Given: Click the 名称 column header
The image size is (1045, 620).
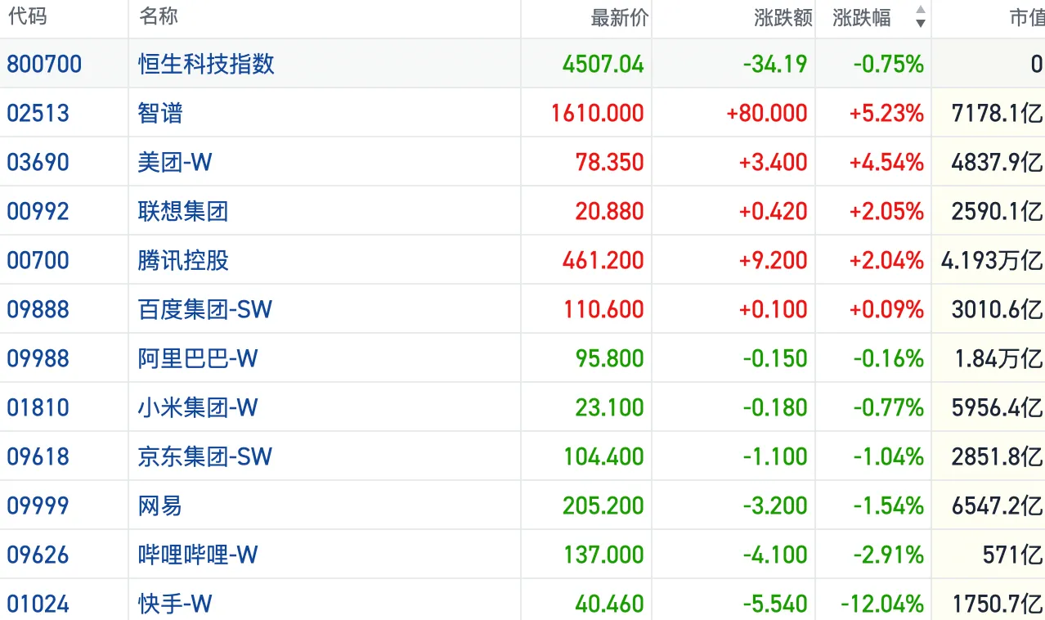Looking at the screenshot, I should click(x=159, y=16).
